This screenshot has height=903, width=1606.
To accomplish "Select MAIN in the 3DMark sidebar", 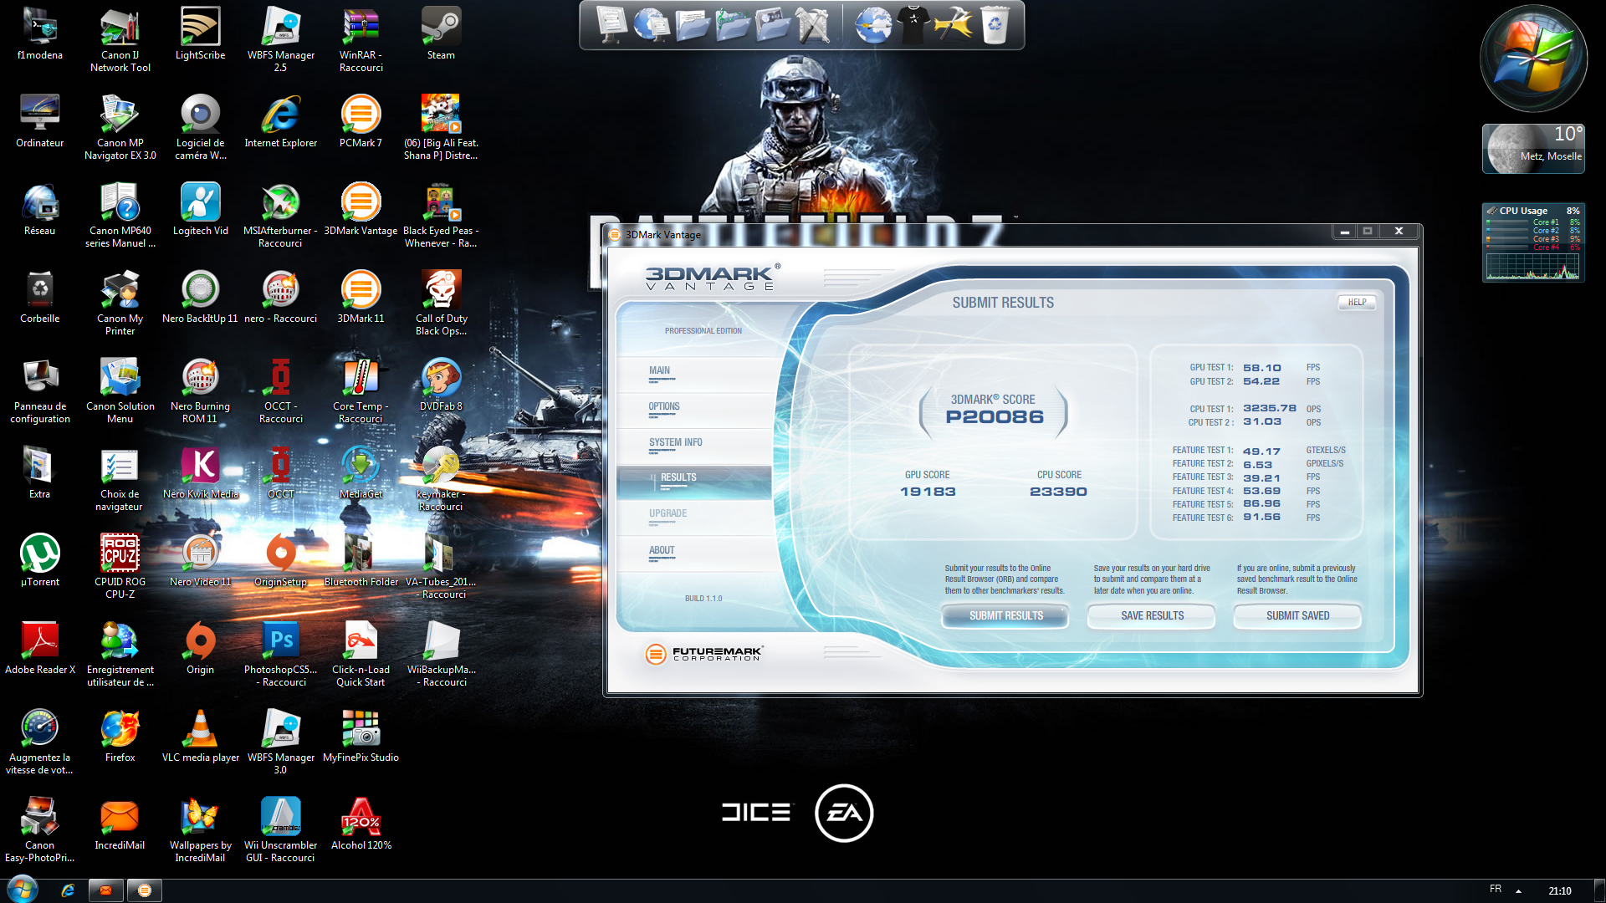I will pos(659,370).
